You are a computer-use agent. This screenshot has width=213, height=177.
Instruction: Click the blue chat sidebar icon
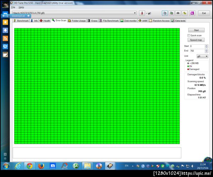point(5,46)
